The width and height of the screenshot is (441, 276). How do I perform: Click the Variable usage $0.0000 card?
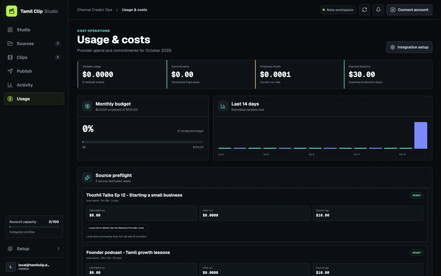[122, 75]
